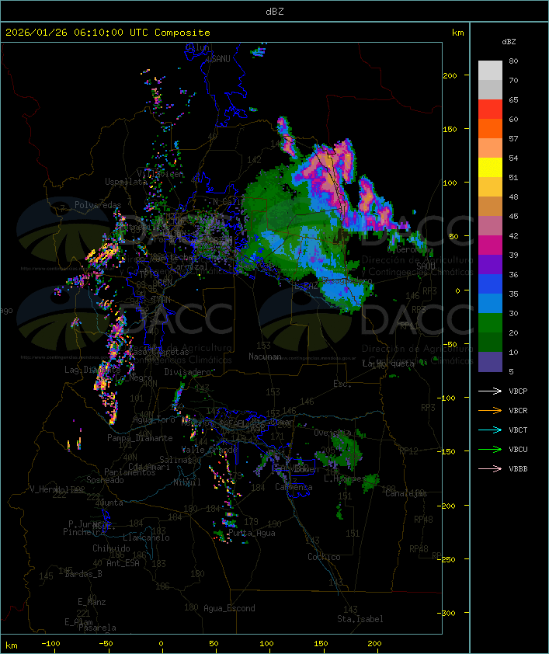Click the cyan VBCT arrow icon

point(490,430)
